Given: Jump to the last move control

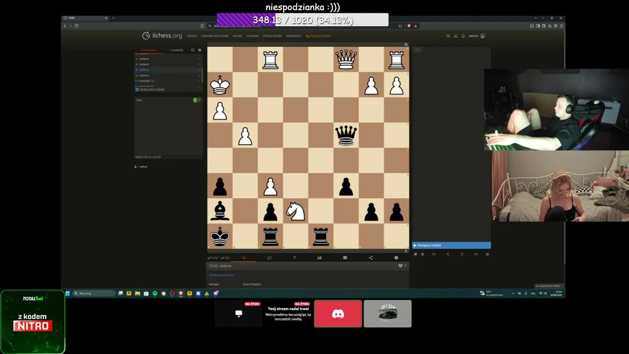Looking at the screenshot, I should pyautogui.click(x=476, y=254).
